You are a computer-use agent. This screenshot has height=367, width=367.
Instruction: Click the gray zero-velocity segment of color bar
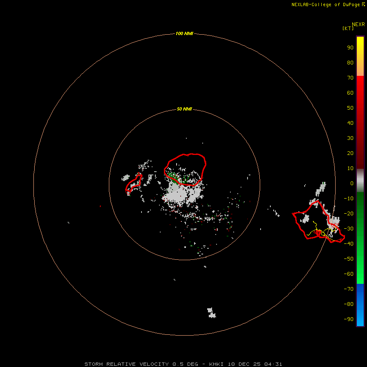pyautogui.click(x=360, y=181)
